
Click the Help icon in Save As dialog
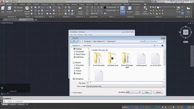click(162, 45)
